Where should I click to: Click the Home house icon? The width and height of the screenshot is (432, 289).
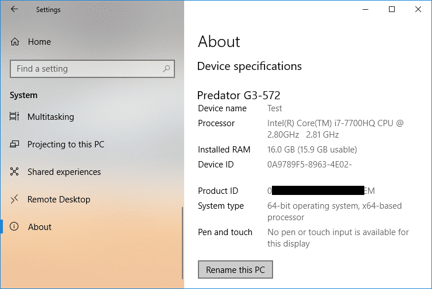tap(15, 42)
